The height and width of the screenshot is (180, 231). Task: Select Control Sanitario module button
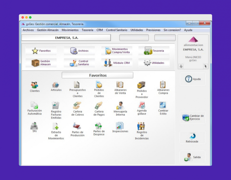pos(79,63)
